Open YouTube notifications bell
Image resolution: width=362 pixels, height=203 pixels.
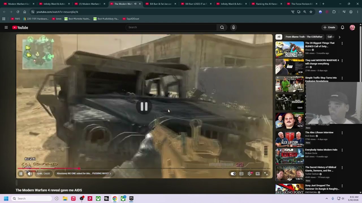(342, 27)
